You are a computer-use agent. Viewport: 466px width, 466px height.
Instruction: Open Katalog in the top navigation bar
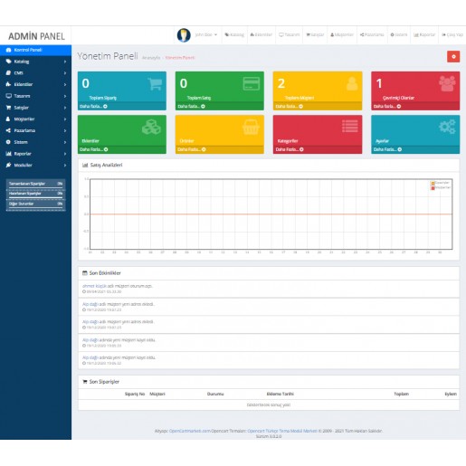point(234,34)
